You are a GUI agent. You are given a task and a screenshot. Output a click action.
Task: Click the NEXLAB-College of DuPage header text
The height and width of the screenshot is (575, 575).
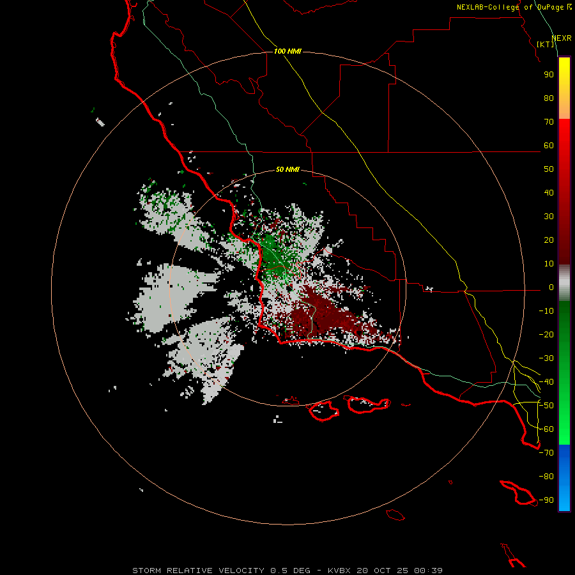pyautogui.click(x=510, y=7)
